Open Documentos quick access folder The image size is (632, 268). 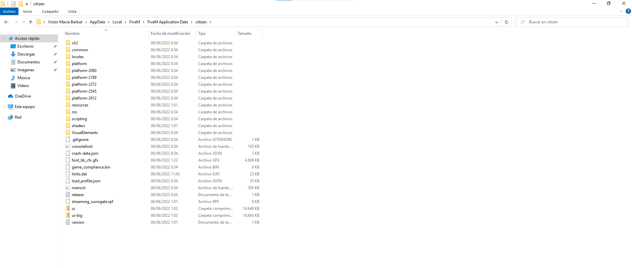pos(29,62)
